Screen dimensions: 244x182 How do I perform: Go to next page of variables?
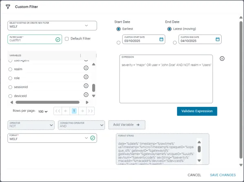(x=82, y=111)
